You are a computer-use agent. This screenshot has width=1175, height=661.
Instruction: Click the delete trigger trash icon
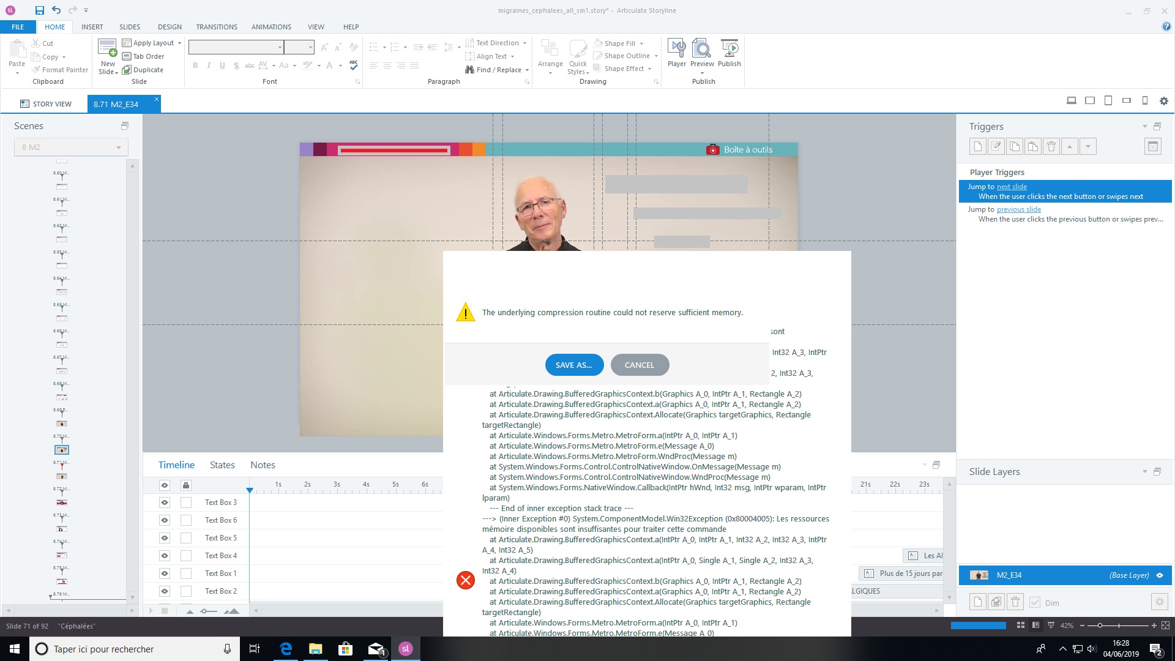click(1051, 146)
